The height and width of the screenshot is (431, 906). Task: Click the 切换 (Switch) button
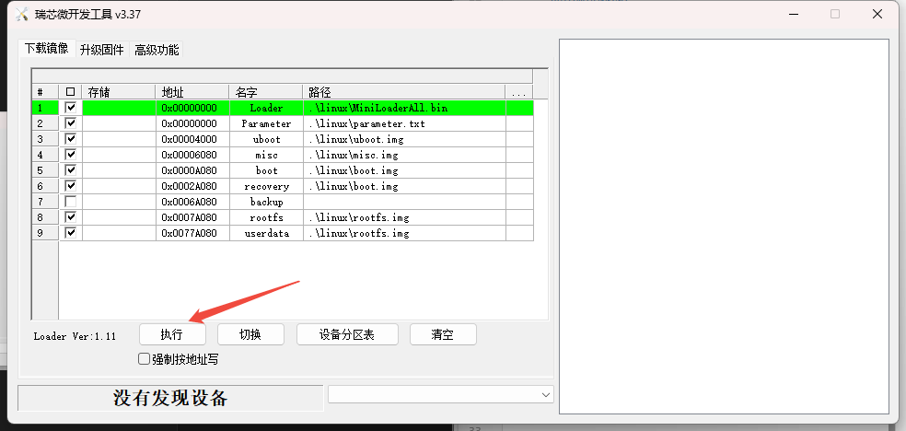tap(250, 334)
